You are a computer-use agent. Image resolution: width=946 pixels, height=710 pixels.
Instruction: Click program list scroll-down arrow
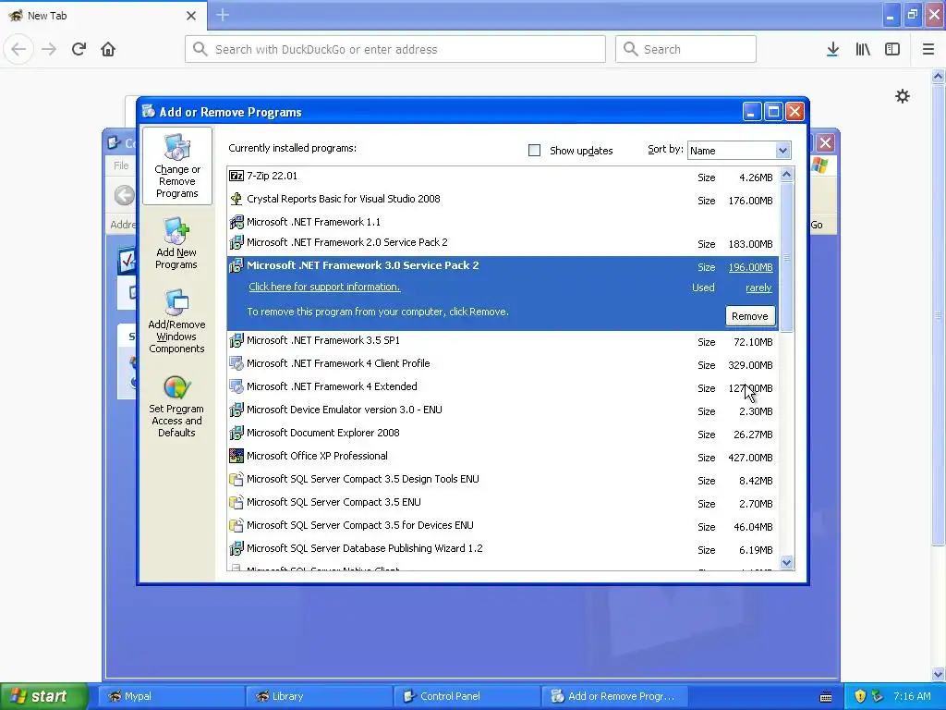(x=786, y=563)
